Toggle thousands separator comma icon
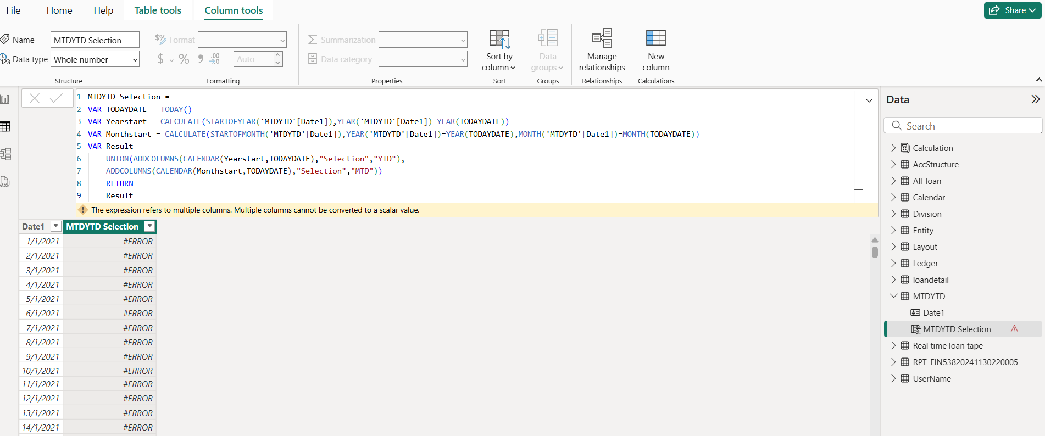Image resolution: width=1045 pixels, height=436 pixels. [201, 59]
